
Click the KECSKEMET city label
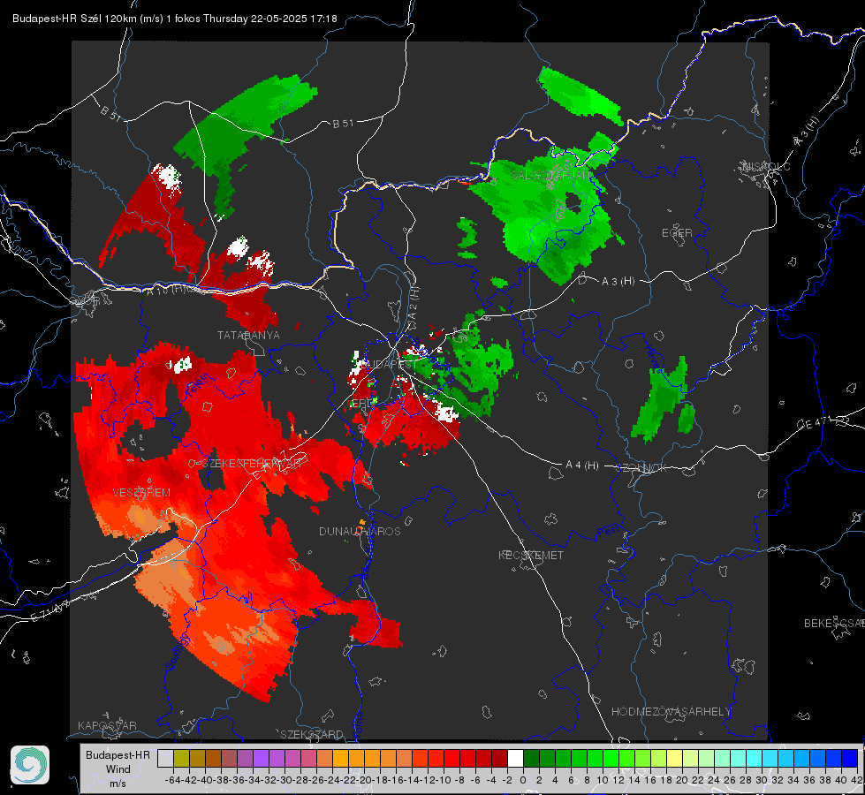tap(531, 556)
